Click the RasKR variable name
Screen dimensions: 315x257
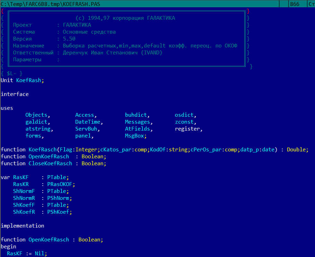21,184
